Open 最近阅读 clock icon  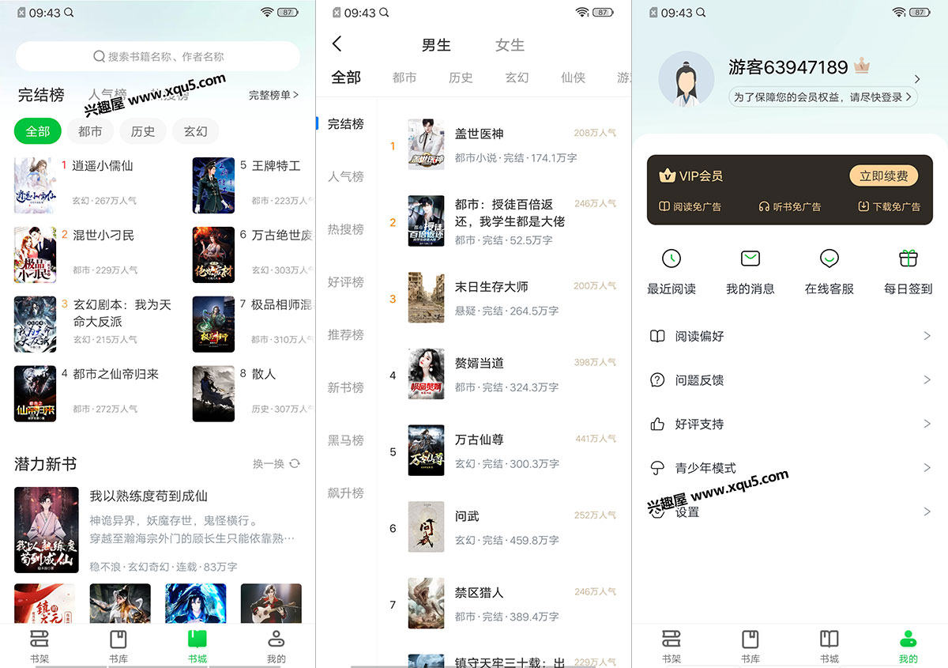tap(671, 259)
